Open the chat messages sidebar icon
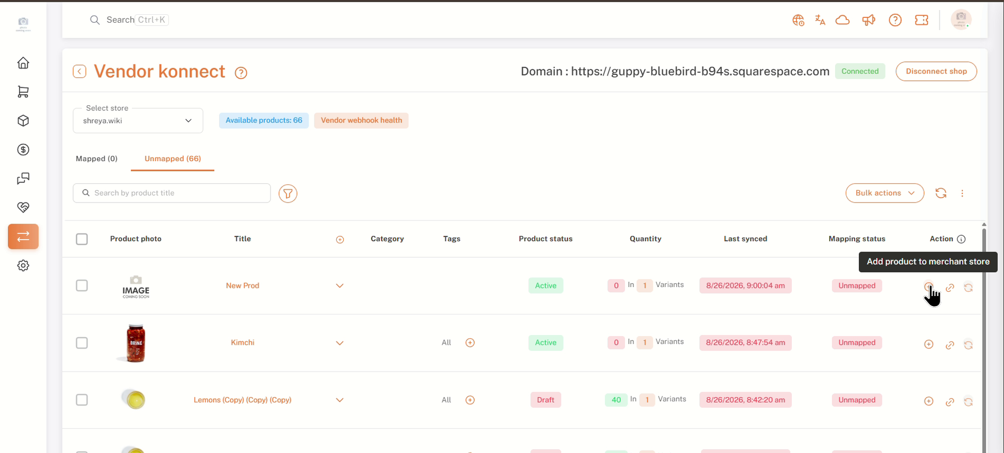 click(x=23, y=179)
